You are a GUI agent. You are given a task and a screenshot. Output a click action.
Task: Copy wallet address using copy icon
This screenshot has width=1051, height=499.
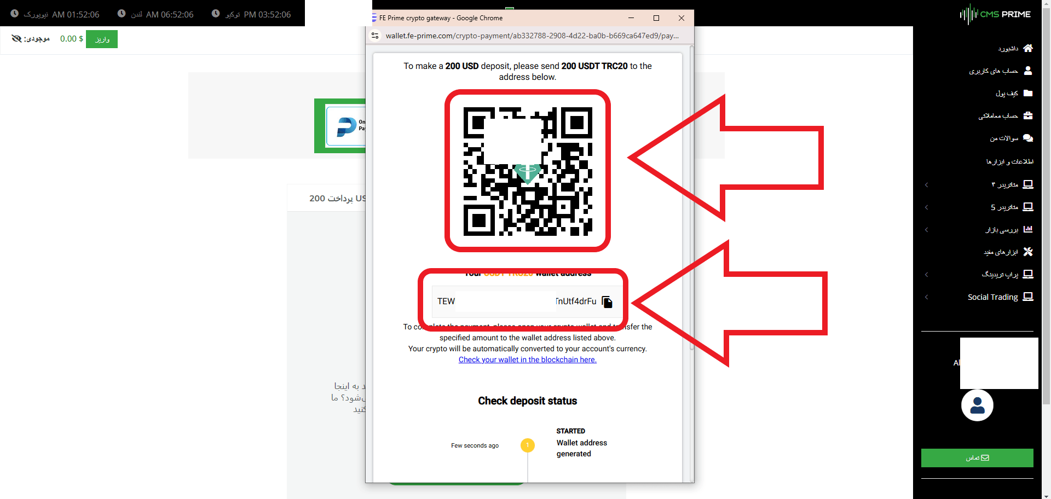[x=607, y=301]
